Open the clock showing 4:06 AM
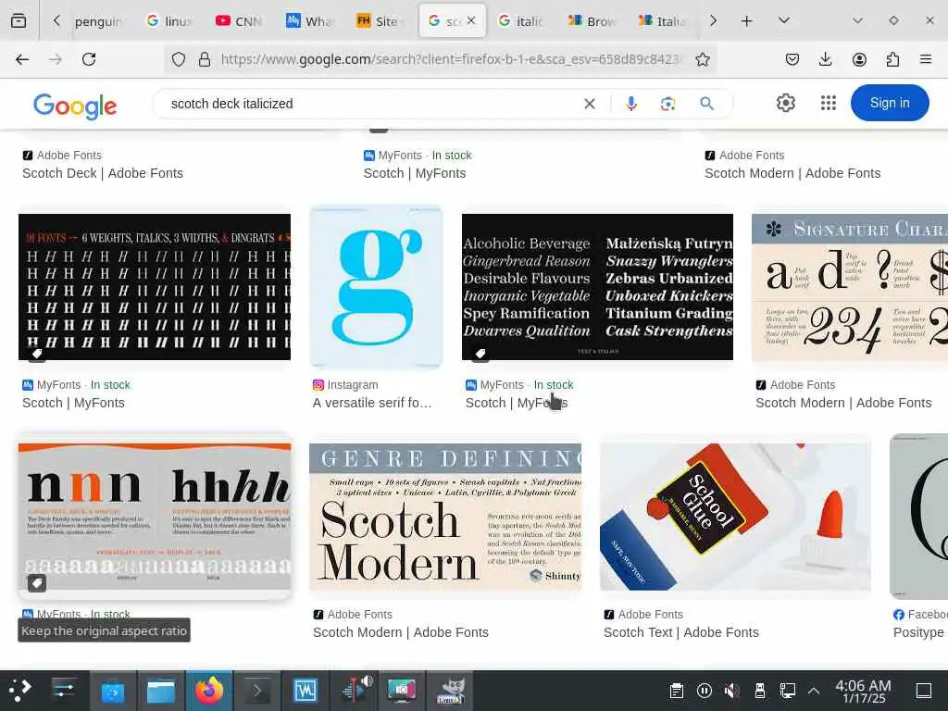Image resolution: width=948 pixels, height=711 pixels. (x=864, y=691)
